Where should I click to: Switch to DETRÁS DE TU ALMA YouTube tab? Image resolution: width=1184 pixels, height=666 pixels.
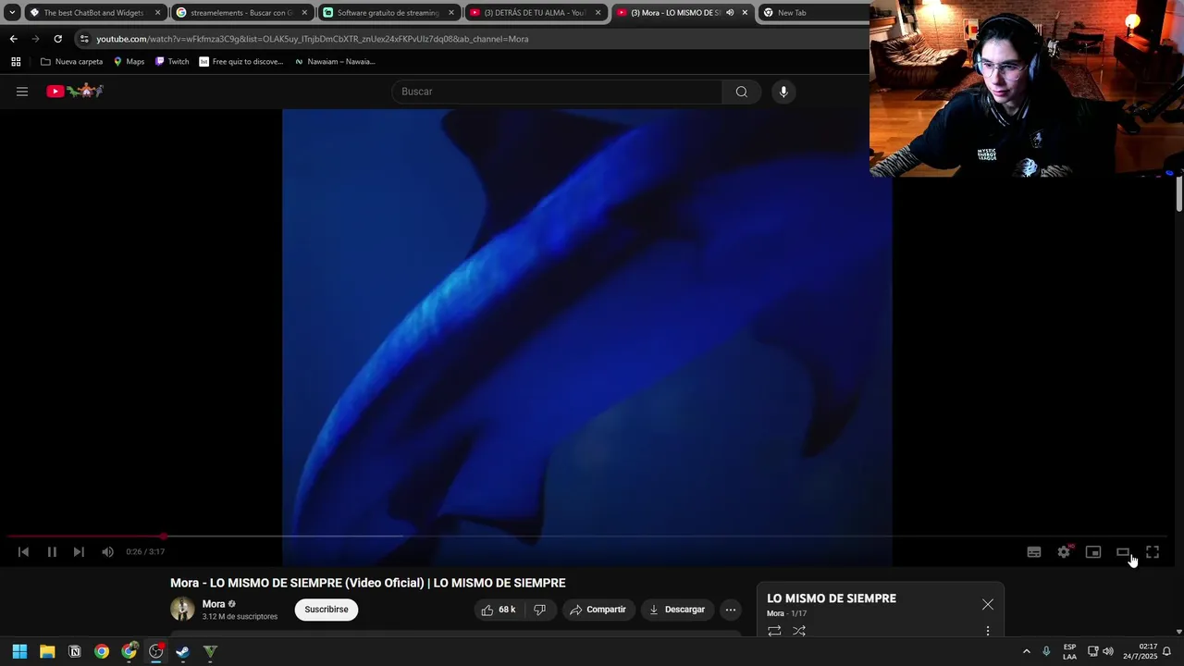pyautogui.click(x=535, y=13)
